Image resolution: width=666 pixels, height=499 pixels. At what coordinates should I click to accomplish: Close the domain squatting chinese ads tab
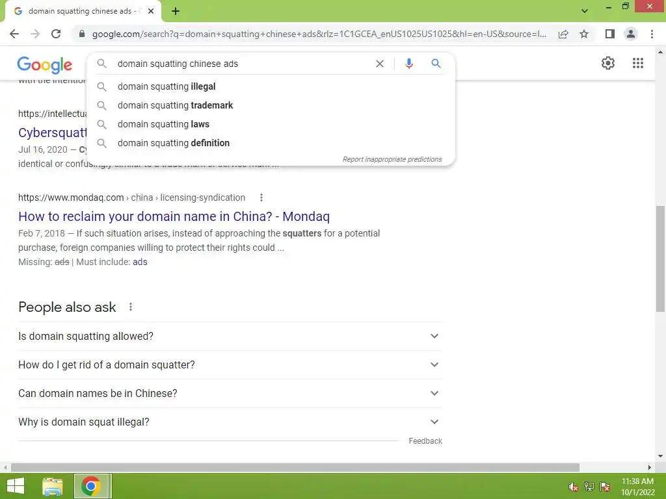151,12
